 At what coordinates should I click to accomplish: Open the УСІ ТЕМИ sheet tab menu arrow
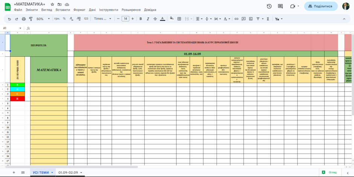click(52, 173)
